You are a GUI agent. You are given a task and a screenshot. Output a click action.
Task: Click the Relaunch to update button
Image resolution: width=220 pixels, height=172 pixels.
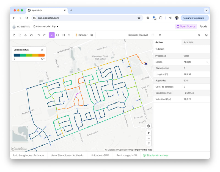tap(194, 18)
